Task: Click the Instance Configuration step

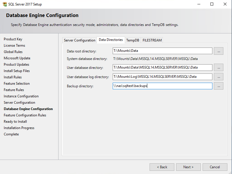Action: [x=21, y=96]
